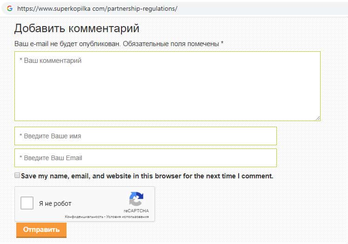Click the reCAPTCHA logo icon
348x244 pixels.
point(136,199)
